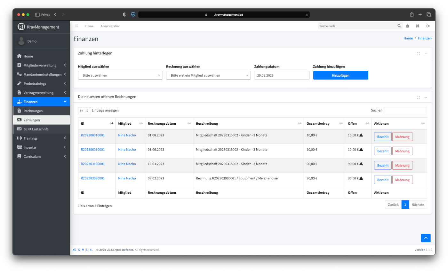Open the clipboard icon in top bar
Image resolution: width=448 pixels, height=272 pixels.
[x=407, y=26]
